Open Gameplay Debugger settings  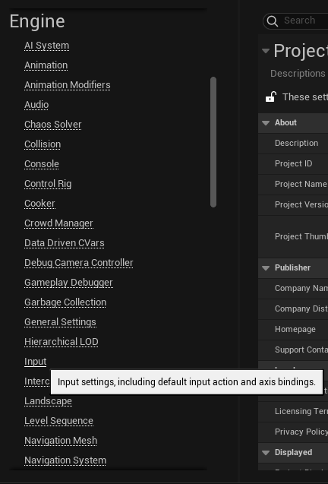[68, 283]
